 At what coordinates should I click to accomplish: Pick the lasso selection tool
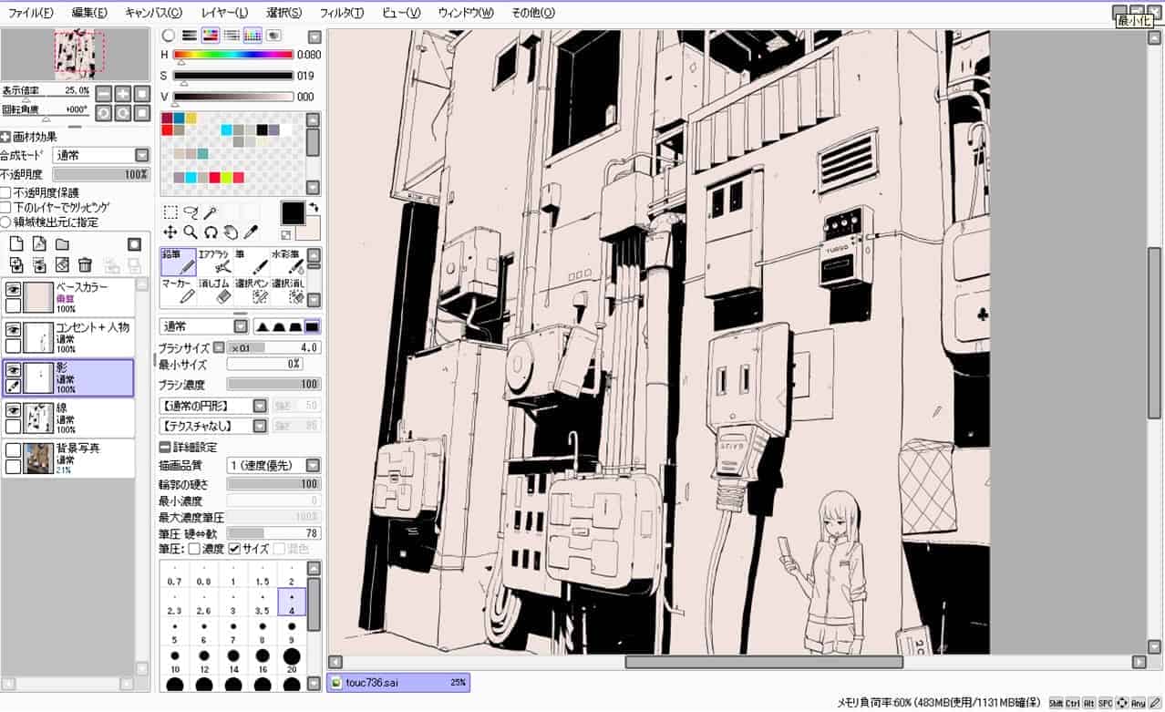pos(191,212)
